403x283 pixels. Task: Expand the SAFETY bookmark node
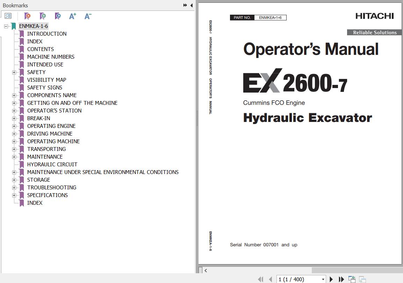[14, 72]
